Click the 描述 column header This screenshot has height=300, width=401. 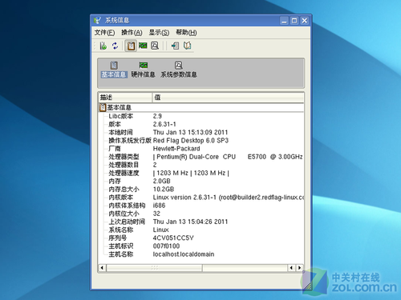[125, 98]
